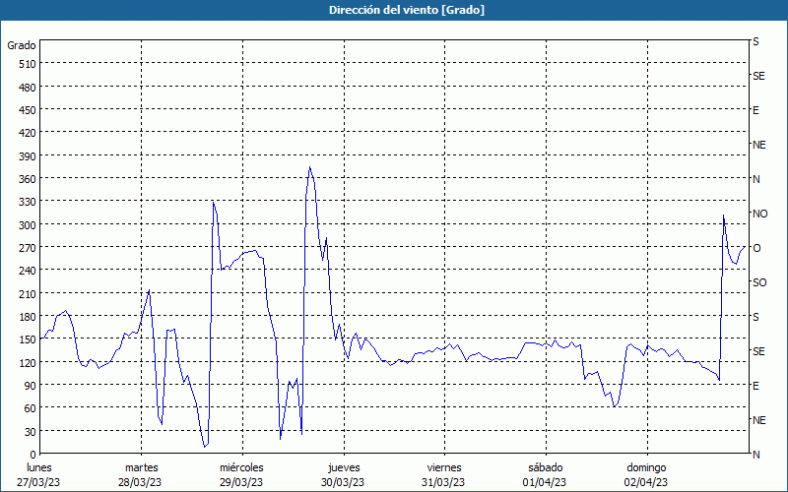Select the 'sábado' day label
Screen dimensions: 788x492
(x=546, y=468)
